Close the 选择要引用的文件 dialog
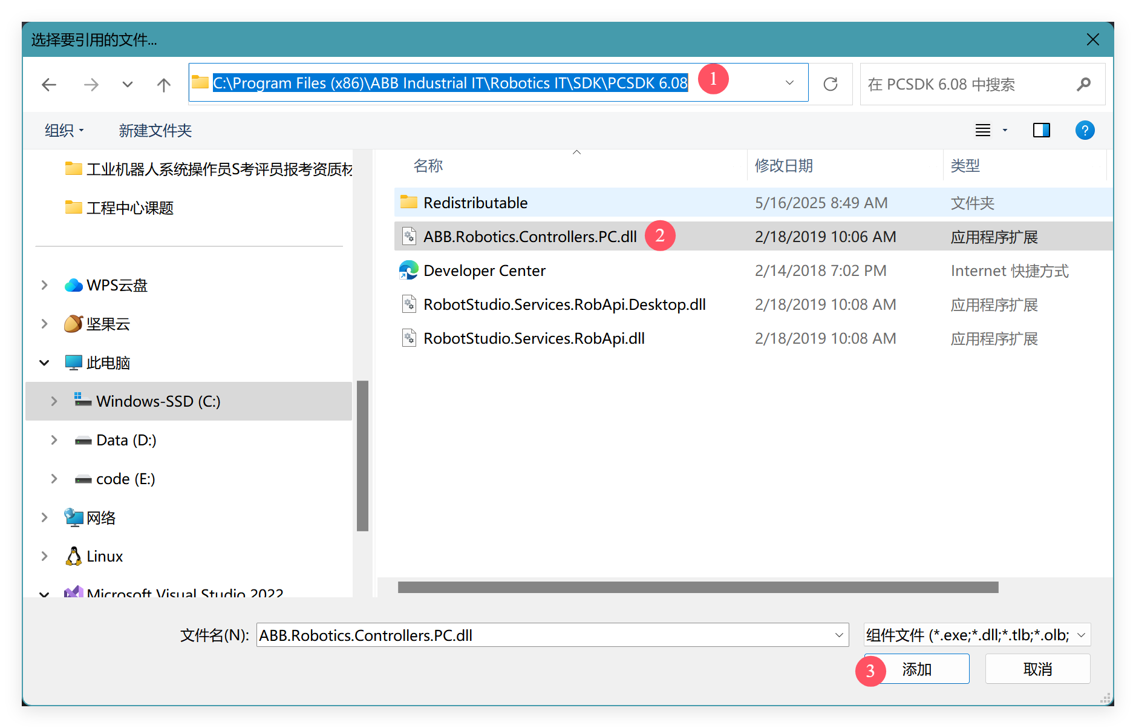Viewport: 1136px width, 728px height. pyautogui.click(x=1092, y=40)
